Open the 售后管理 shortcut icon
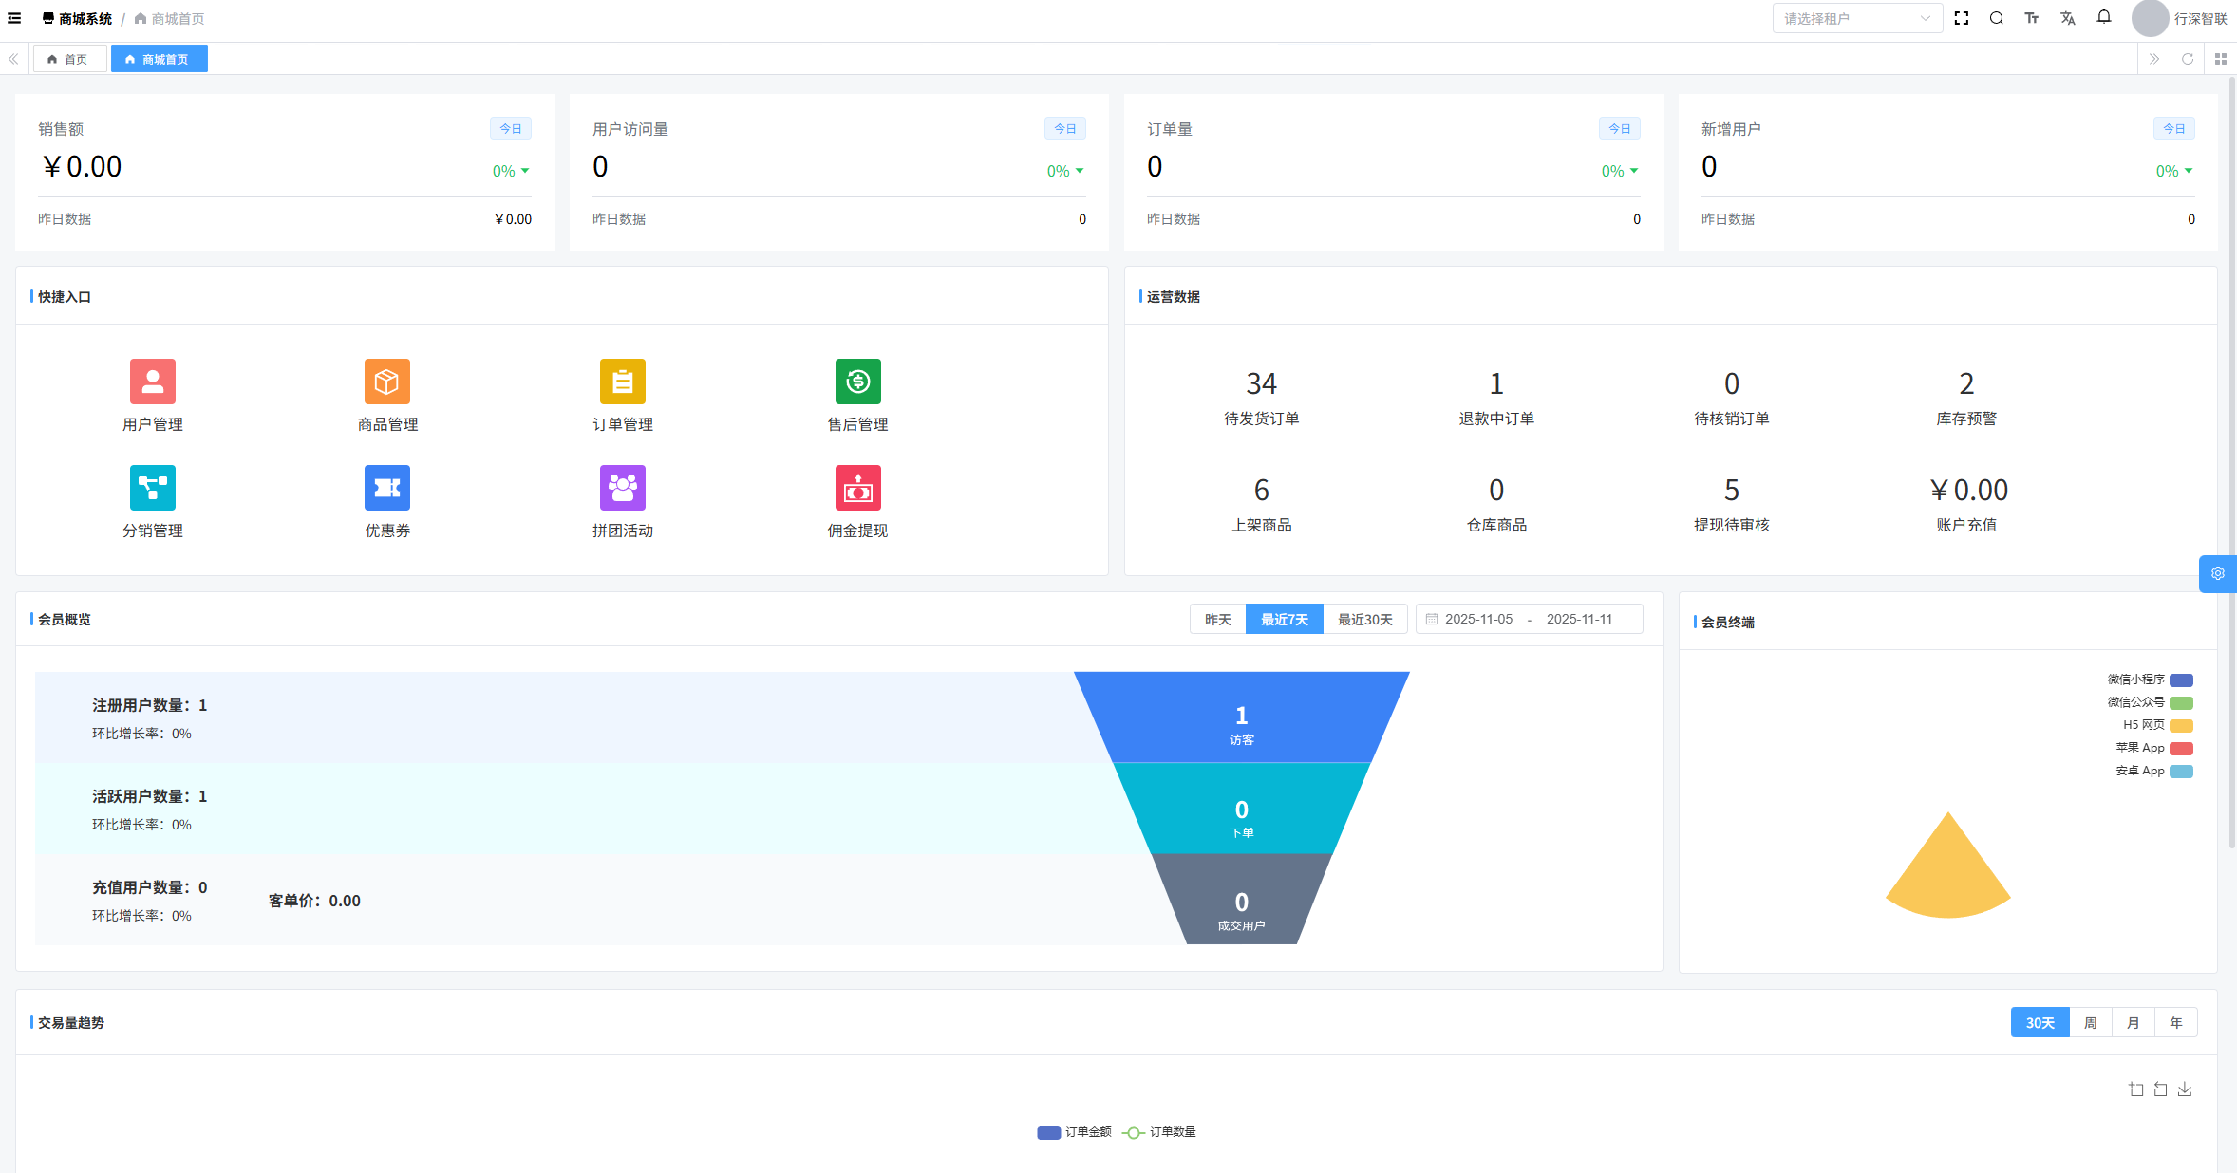 (857, 382)
